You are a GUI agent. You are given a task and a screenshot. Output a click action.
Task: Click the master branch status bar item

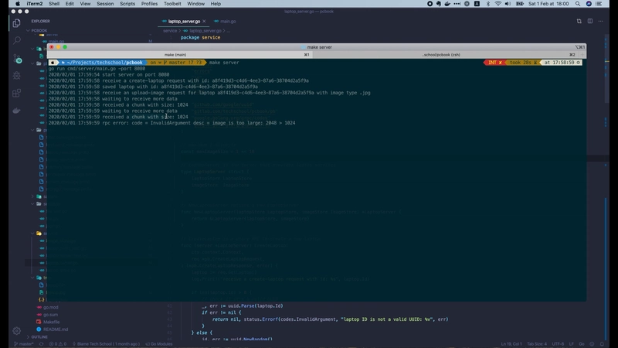pyautogui.click(x=24, y=344)
